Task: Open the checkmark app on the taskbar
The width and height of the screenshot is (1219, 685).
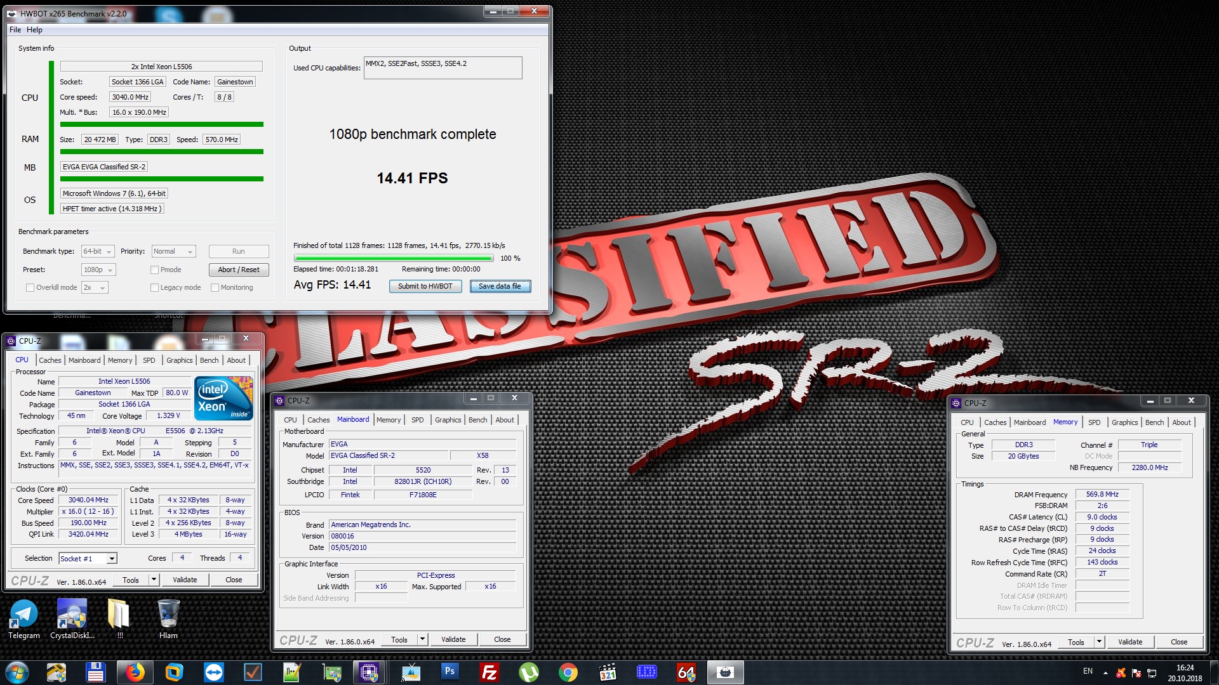Action: pyautogui.click(x=253, y=672)
